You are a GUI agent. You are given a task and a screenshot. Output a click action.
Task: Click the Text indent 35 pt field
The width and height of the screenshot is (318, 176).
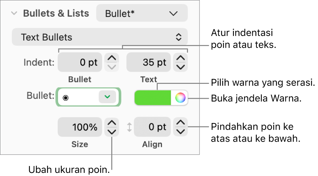[149, 62]
